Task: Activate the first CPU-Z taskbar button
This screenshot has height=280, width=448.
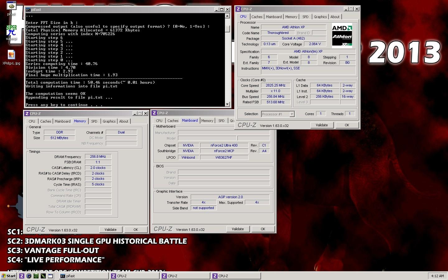Action: click(x=134, y=276)
